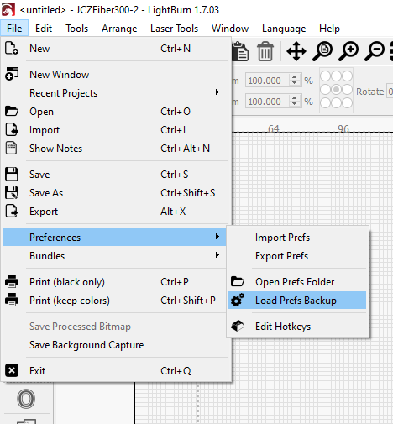Expand the Recent Projects submenu arrow

[x=217, y=92]
